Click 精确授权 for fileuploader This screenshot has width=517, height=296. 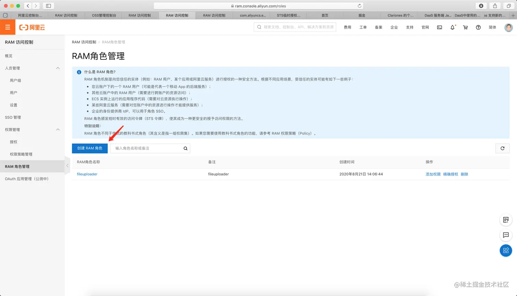point(450,174)
